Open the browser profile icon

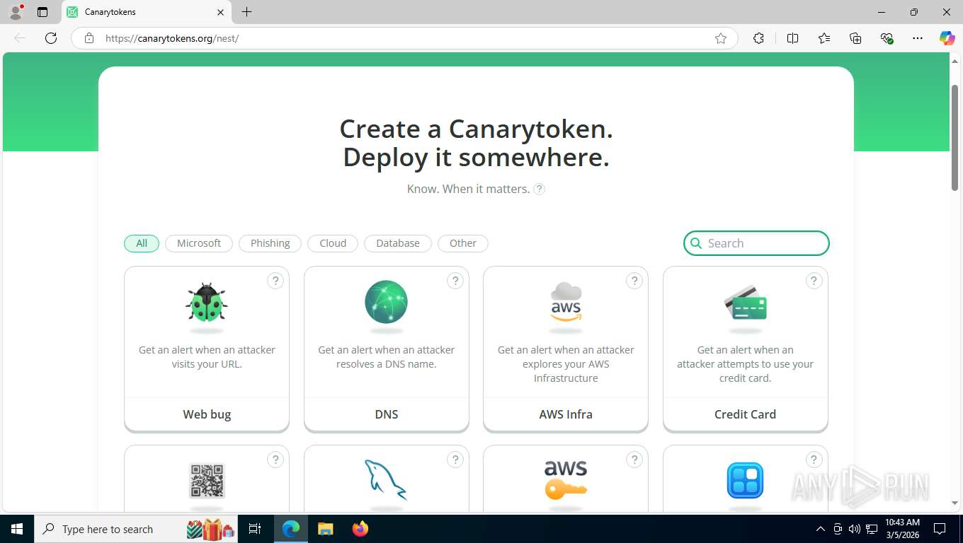[16, 12]
